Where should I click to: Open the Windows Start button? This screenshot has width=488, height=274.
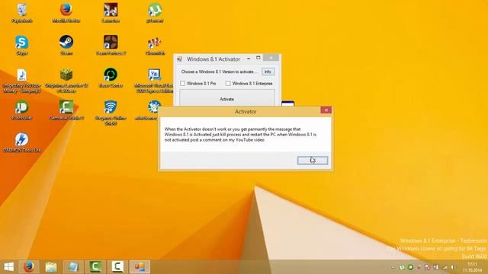click(8, 266)
